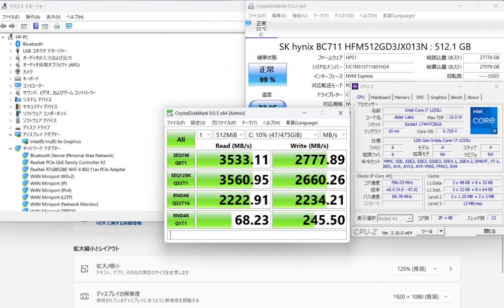Run the SEQ128K Q32T1 test button
This screenshot has height=308, width=504.
(x=181, y=179)
